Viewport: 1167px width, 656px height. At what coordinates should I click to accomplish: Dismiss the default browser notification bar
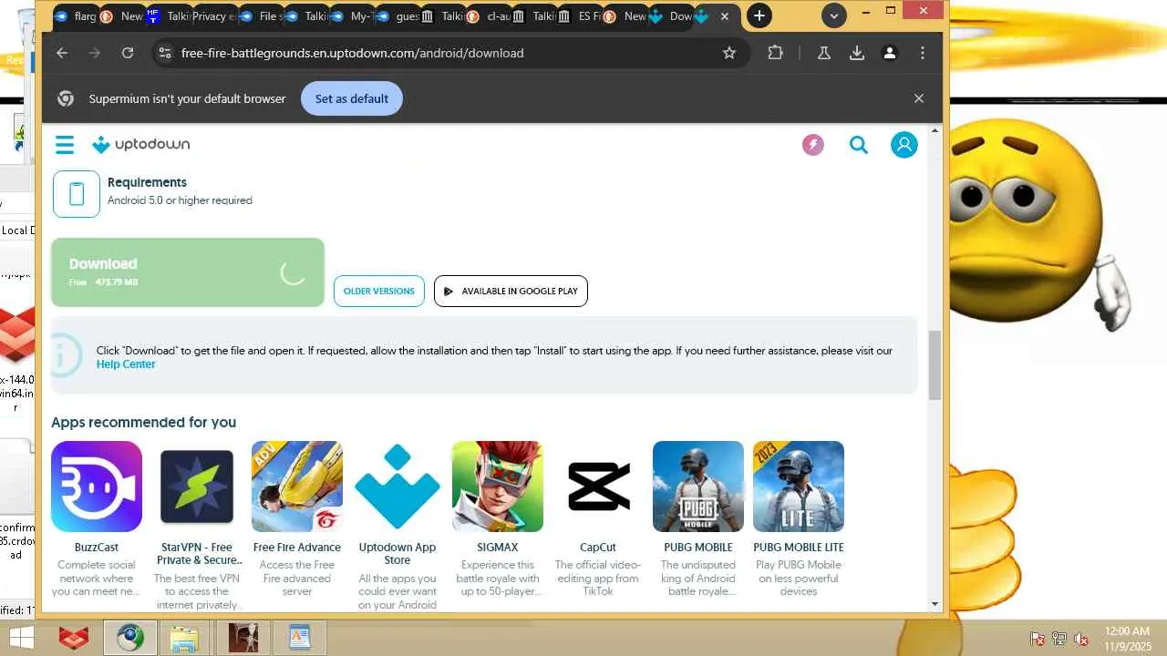919,98
